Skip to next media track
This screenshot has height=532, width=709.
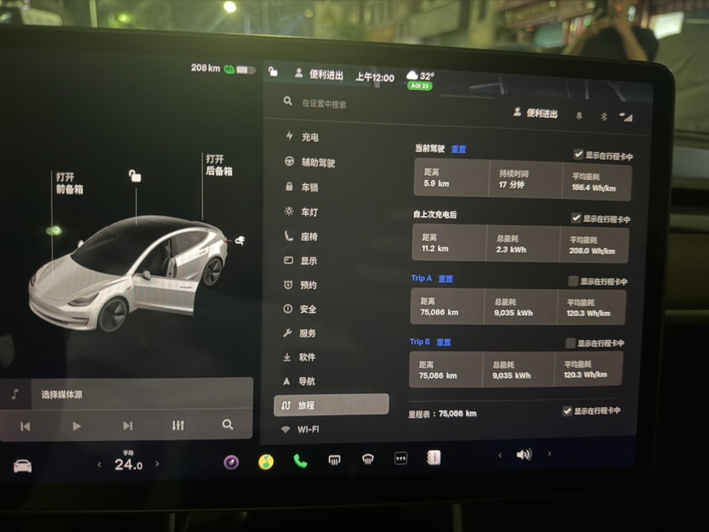click(x=128, y=425)
